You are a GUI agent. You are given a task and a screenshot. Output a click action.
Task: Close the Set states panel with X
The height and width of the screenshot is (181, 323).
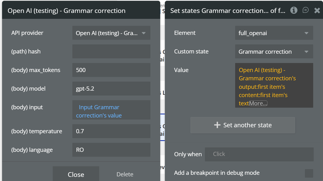tap(317, 10)
